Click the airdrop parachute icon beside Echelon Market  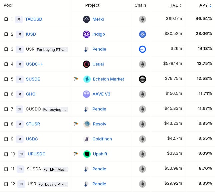(x=76, y=79)
